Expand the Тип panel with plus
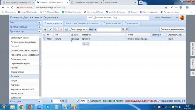 (39, 23)
